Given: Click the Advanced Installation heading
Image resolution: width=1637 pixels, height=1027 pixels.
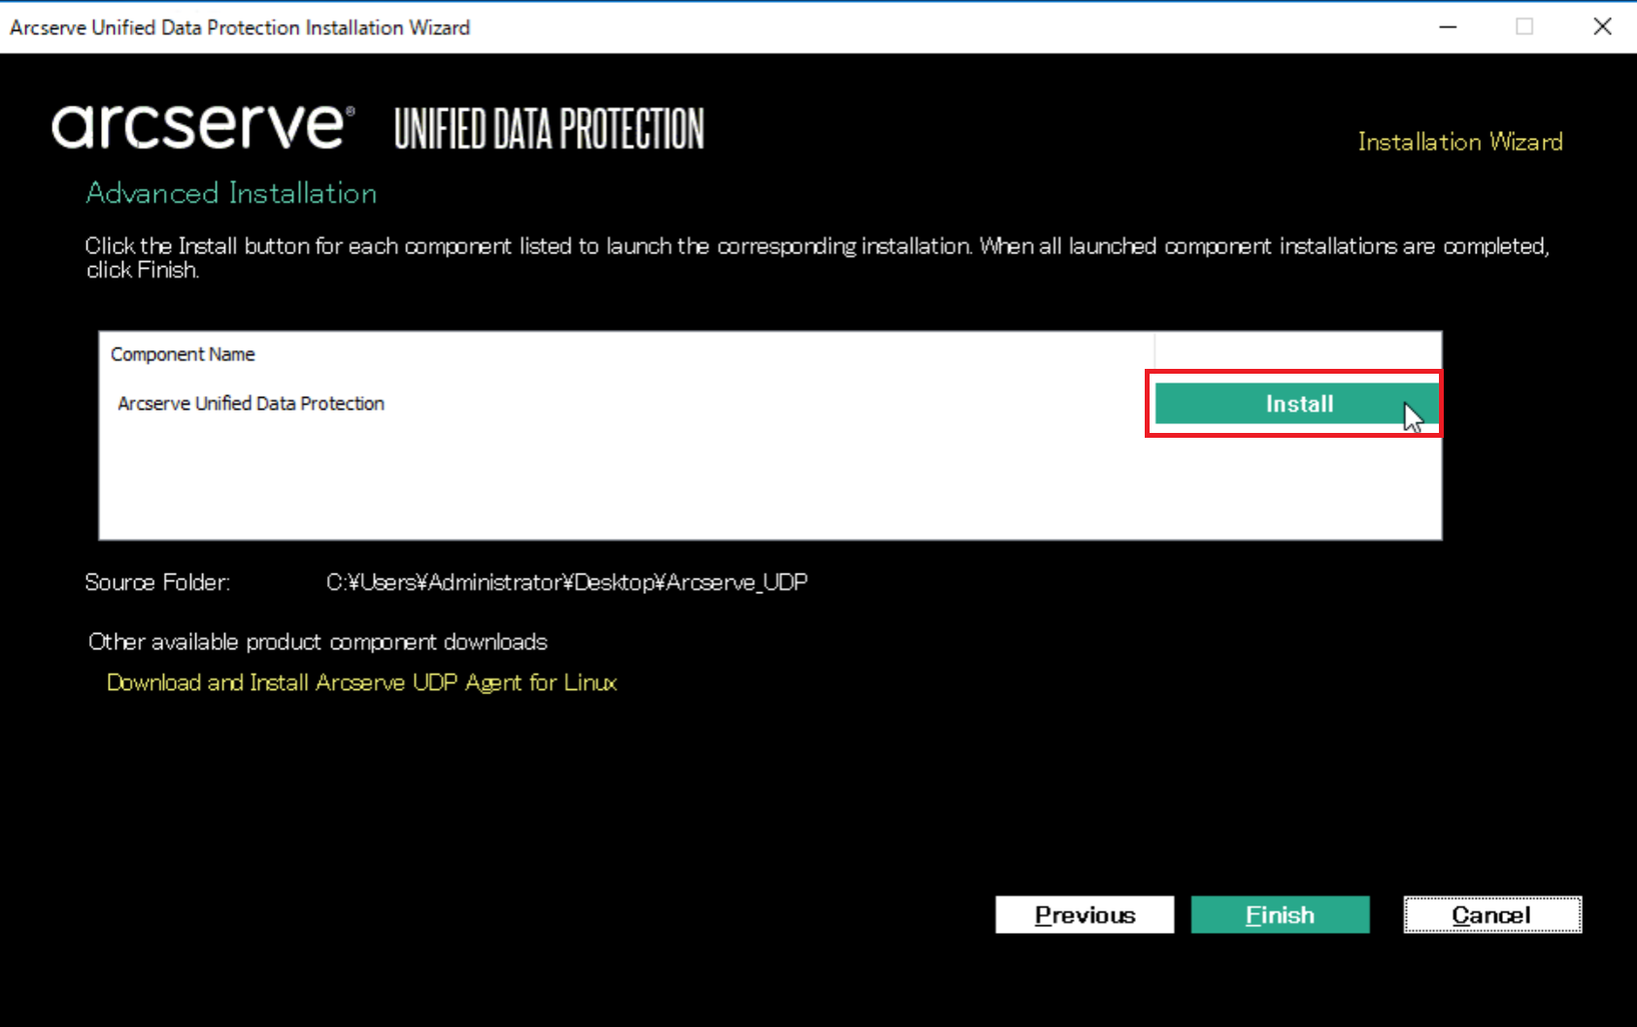Looking at the screenshot, I should (231, 193).
